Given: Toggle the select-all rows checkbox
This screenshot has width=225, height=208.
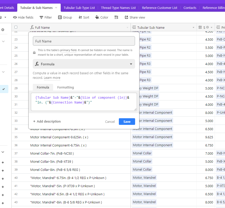Looking at the screenshot, I should [16, 27].
